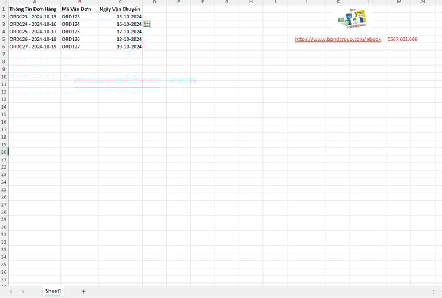Click the sheet tab bar resize handle dots
This screenshot has height=298, width=442.
click(x=433, y=292)
